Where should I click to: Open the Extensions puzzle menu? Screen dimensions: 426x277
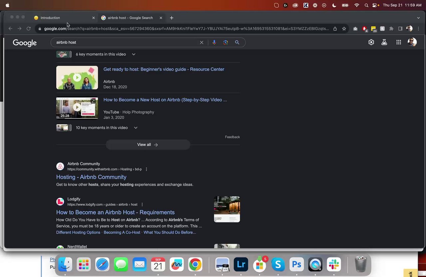(x=391, y=29)
